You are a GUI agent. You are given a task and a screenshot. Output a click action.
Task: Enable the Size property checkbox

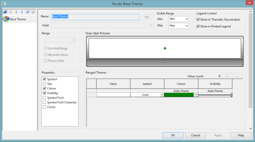coord(44,84)
